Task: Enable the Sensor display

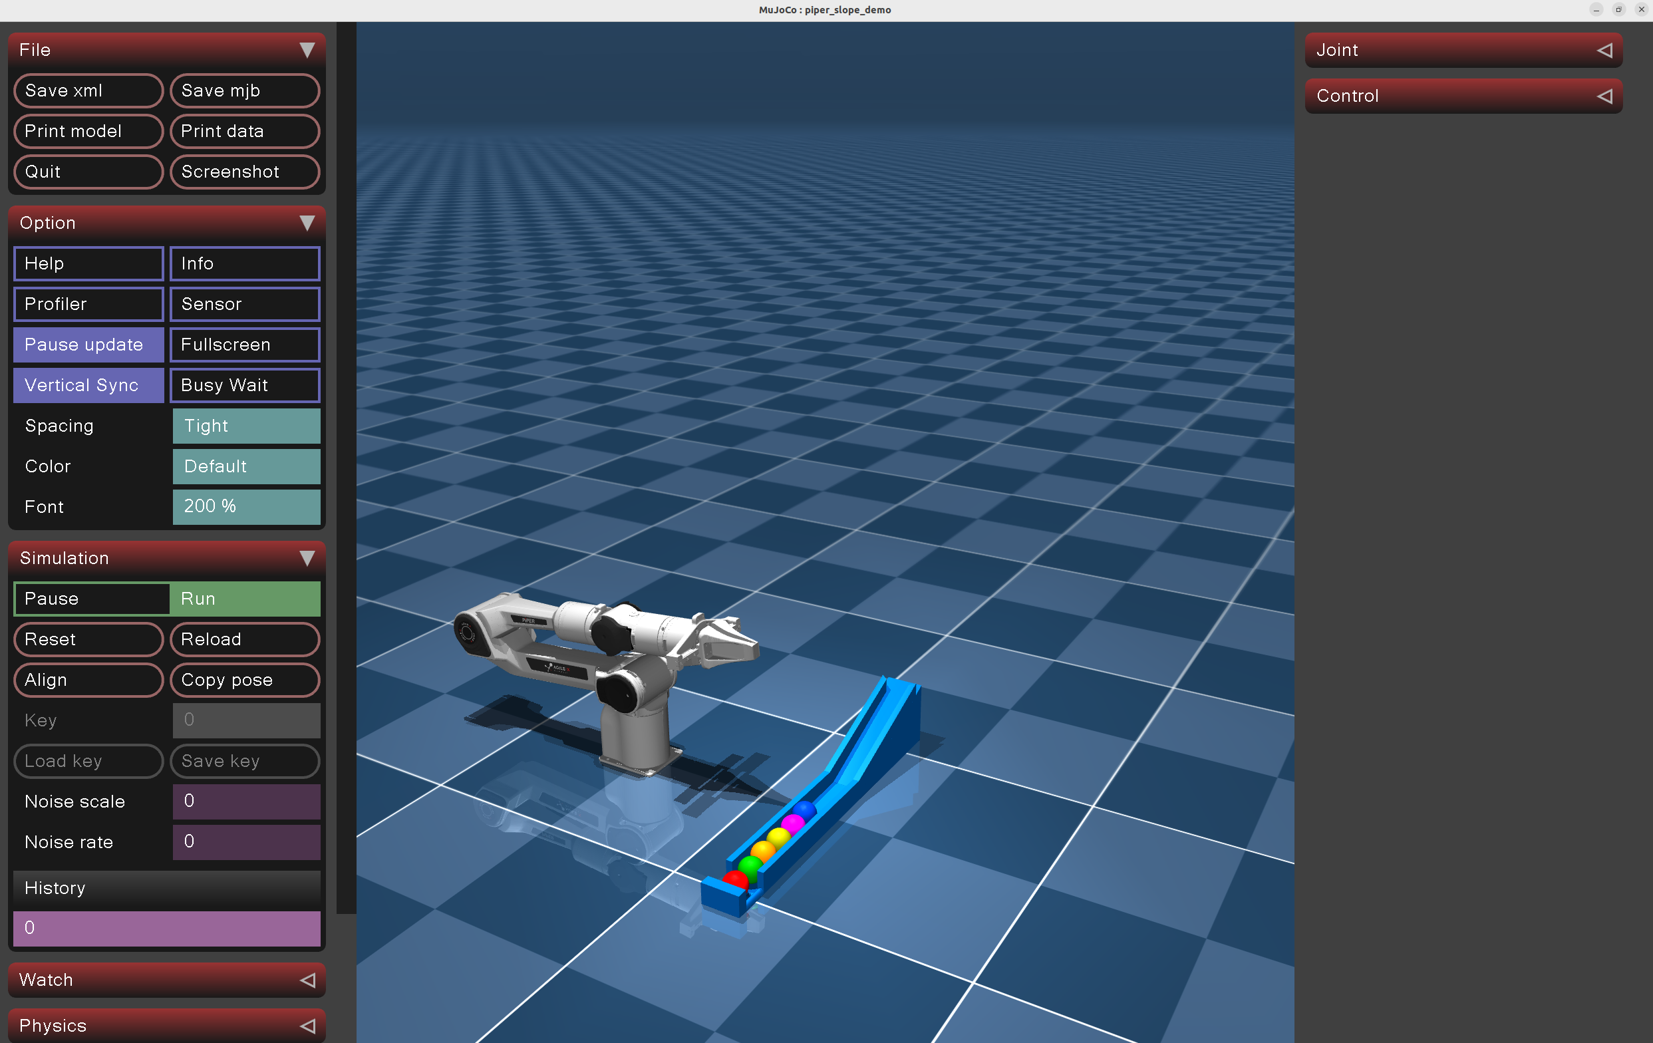Action: point(245,304)
